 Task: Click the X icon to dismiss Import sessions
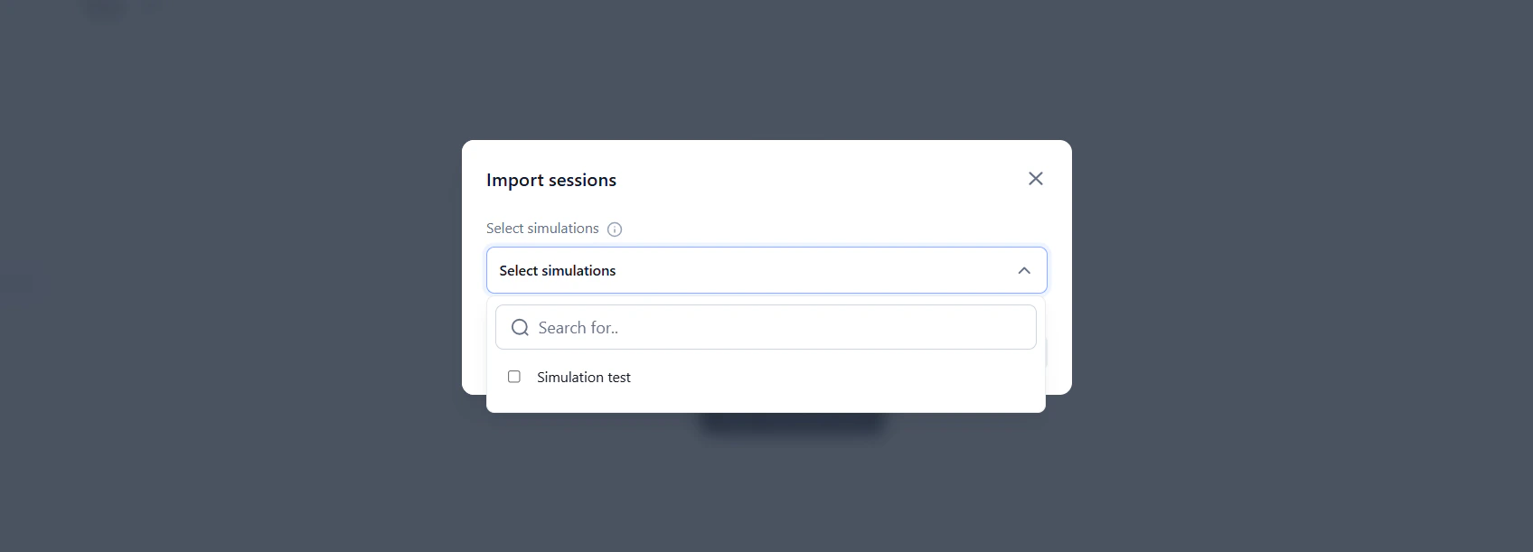[x=1035, y=178]
